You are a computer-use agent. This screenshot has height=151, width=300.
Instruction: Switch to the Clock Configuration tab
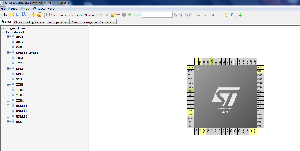[30, 22]
